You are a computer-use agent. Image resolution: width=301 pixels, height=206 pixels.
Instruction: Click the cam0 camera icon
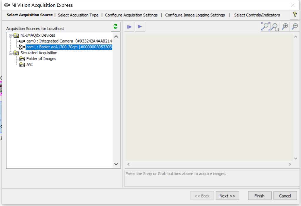coord(22,41)
